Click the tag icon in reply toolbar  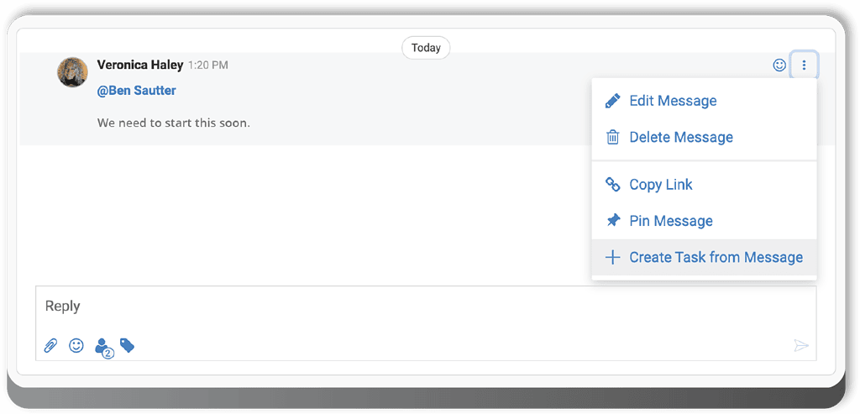tap(127, 345)
